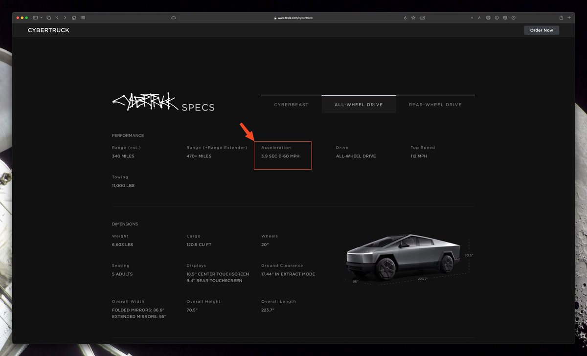
Task: Click the 20" wheels value
Action: [265, 245]
